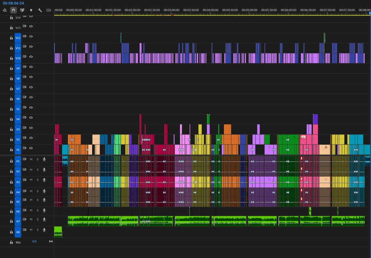This screenshot has height=258, width=371.
Task: Click sync lock icon on V12
Action: pos(24,36)
